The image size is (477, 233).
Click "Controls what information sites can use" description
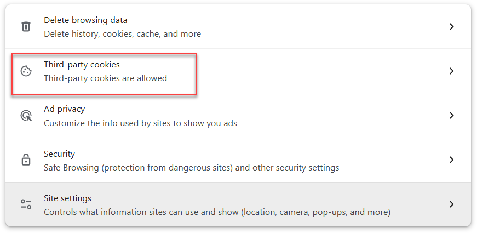[x=216, y=212]
